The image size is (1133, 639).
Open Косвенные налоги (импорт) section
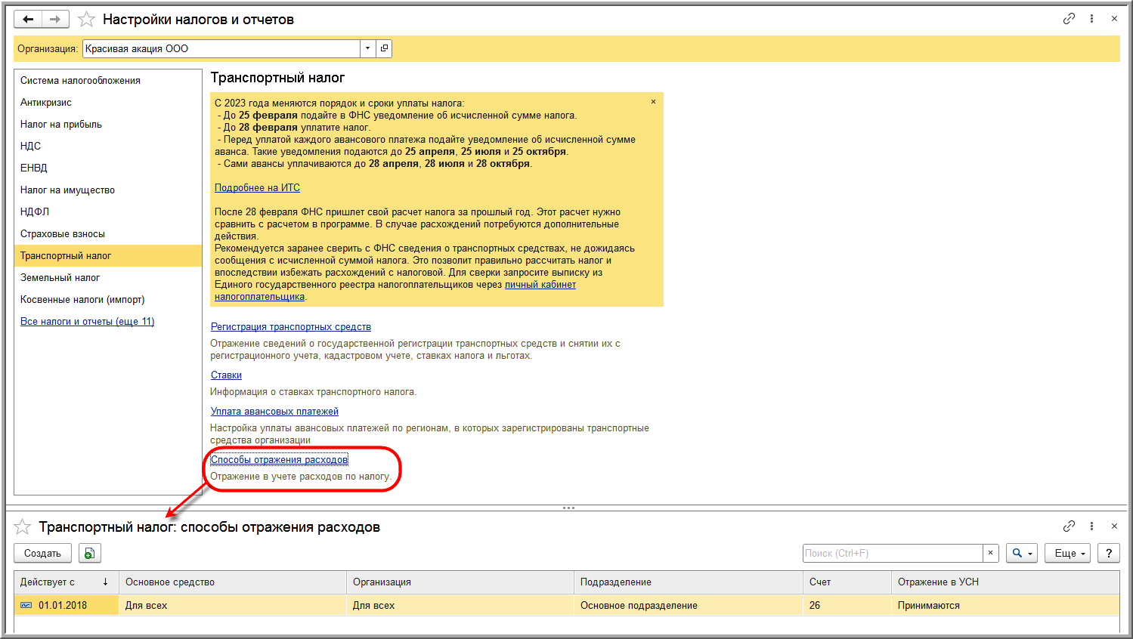point(108,299)
